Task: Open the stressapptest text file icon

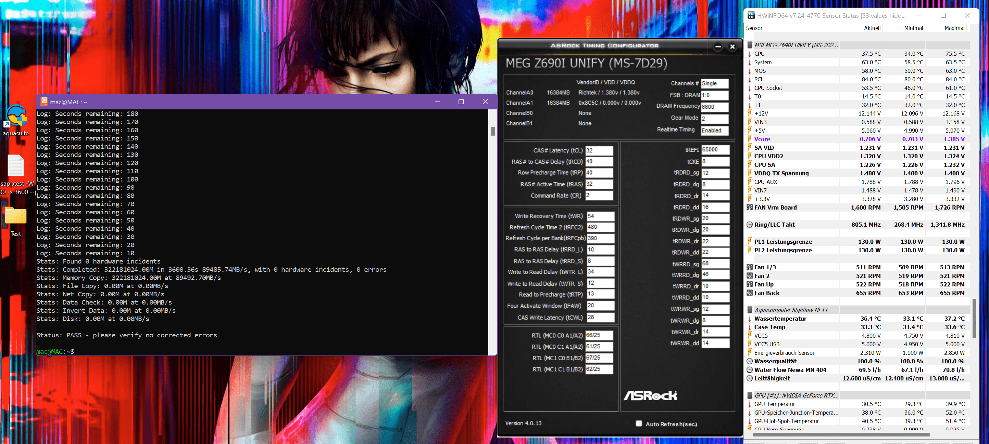Action: [x=15, y=166]
